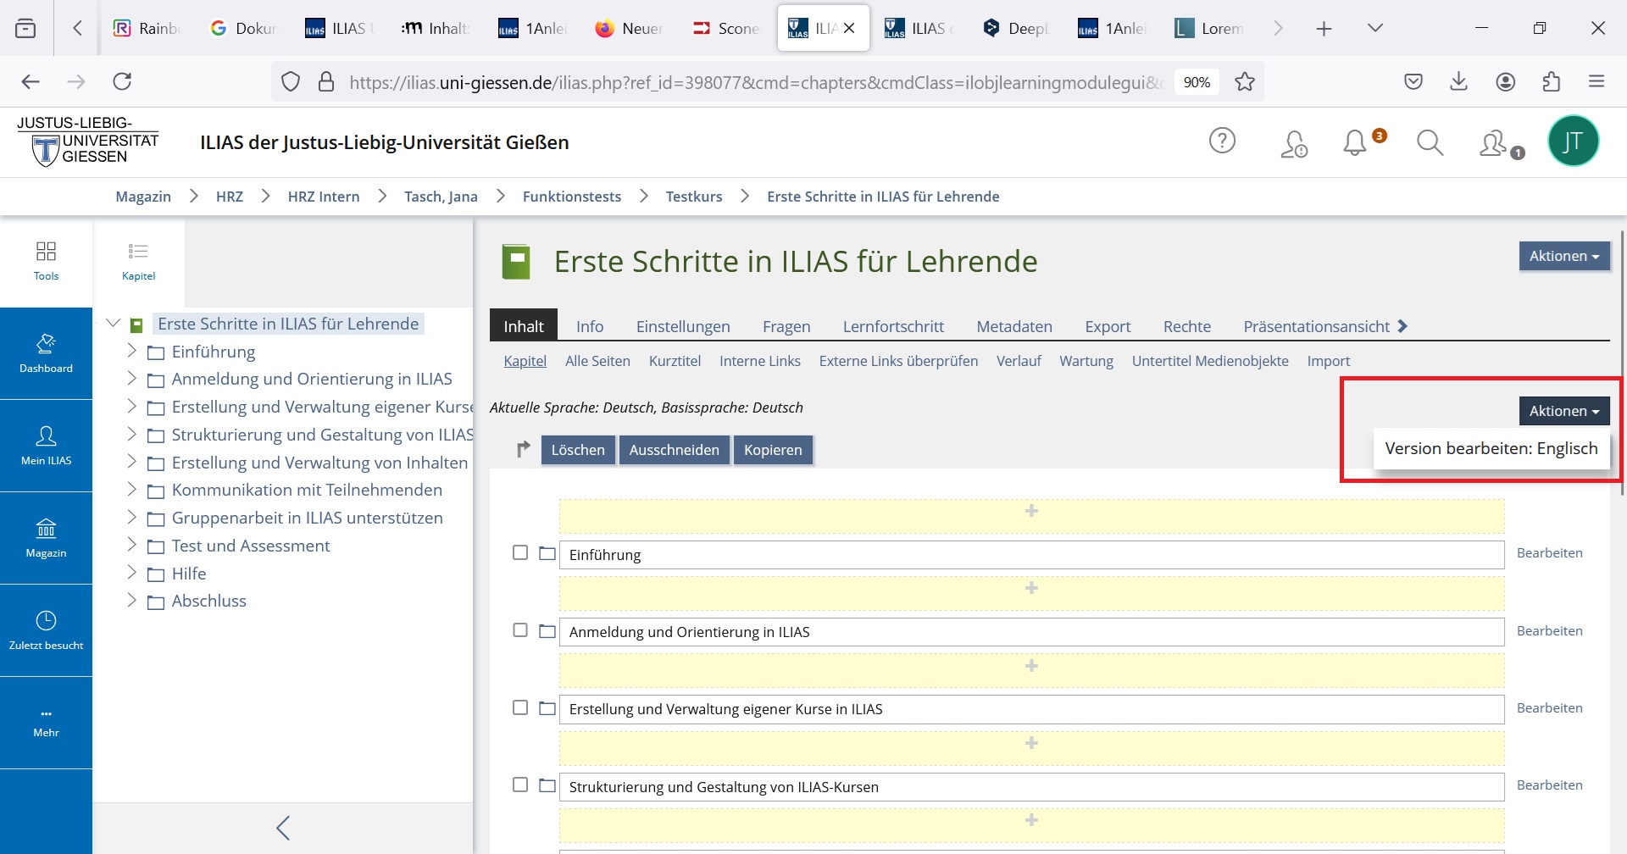
Task: Open the notifications bell icon
Action: (x=1355, y=142)
